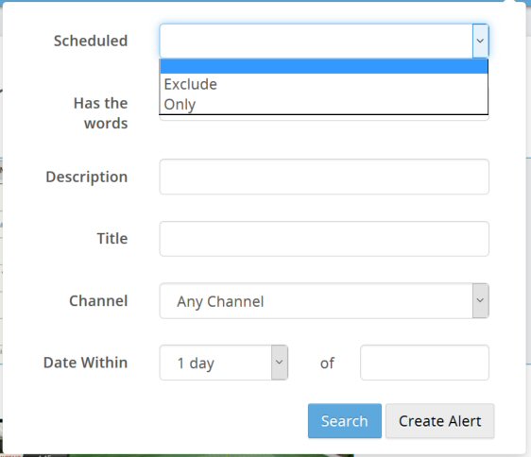Open the 1 day Date Within dropdown
Image resolution: width=531 pixels, height=457 pixels.
pos(224,363)
